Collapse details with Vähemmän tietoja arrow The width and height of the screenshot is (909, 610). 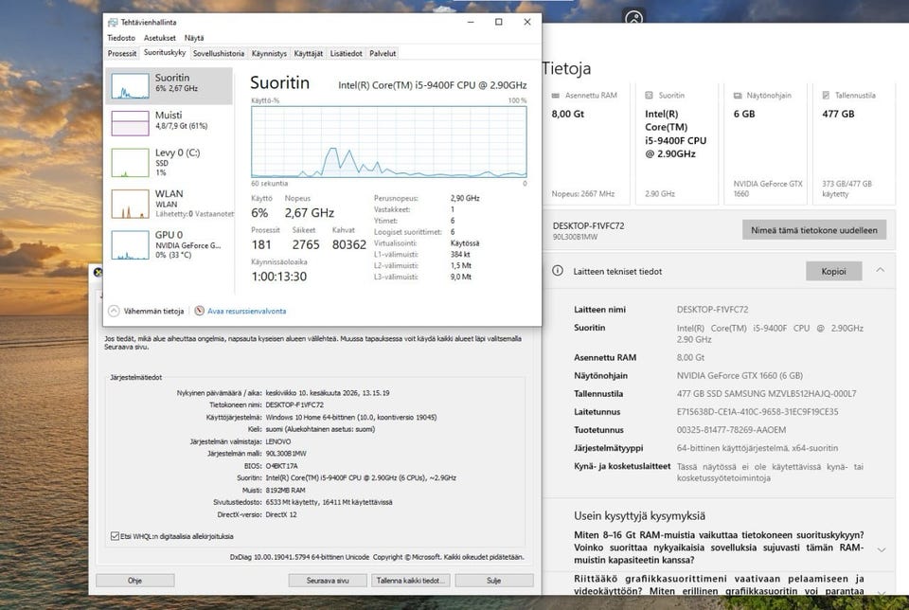point(114,311)
